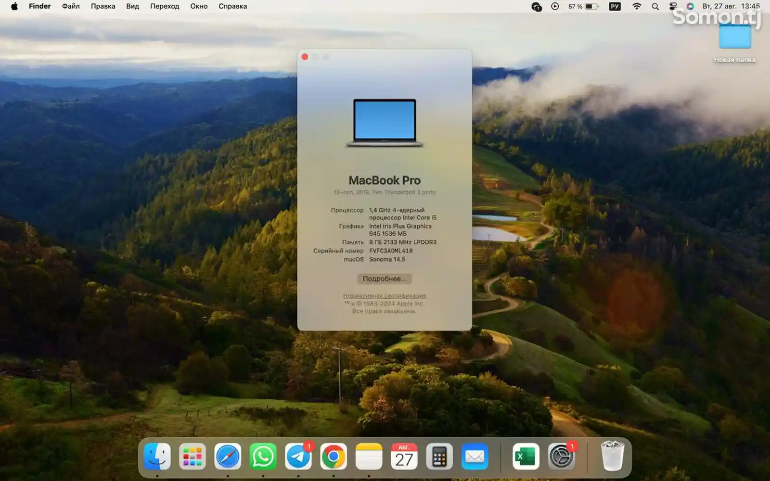This screenshot has width=770, height=481.
Task: Close the About This Mac window
Action: tap(305, 57)
